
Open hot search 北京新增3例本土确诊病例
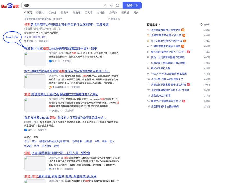coord(165,107)
